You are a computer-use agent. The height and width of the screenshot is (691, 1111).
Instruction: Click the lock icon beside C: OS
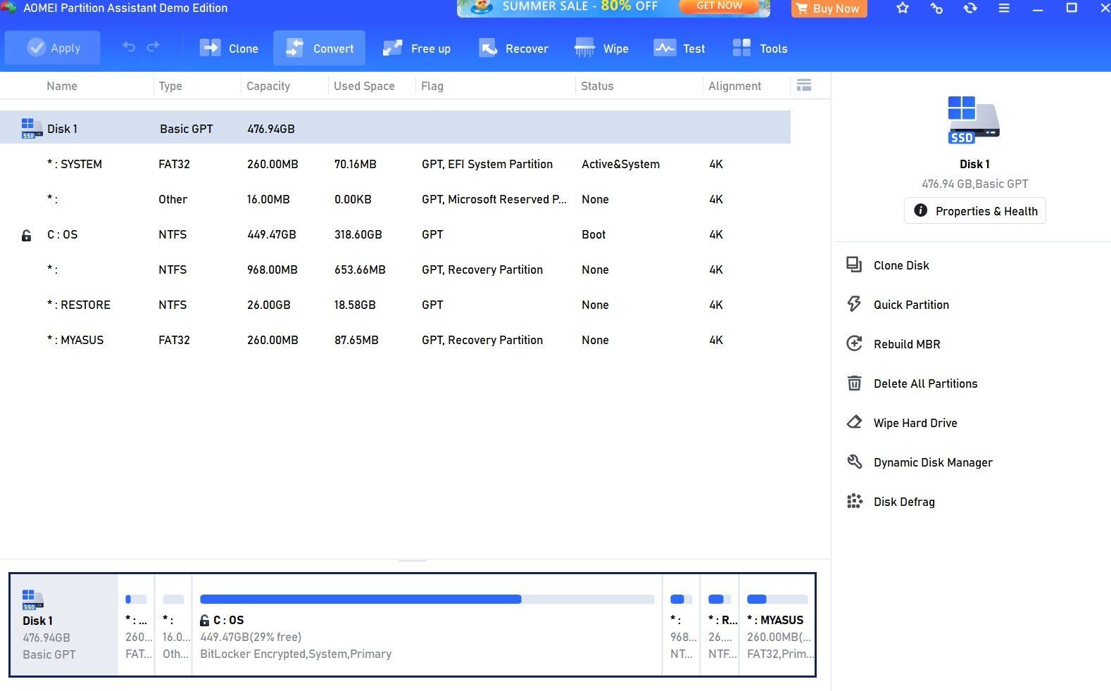point(26,235)
